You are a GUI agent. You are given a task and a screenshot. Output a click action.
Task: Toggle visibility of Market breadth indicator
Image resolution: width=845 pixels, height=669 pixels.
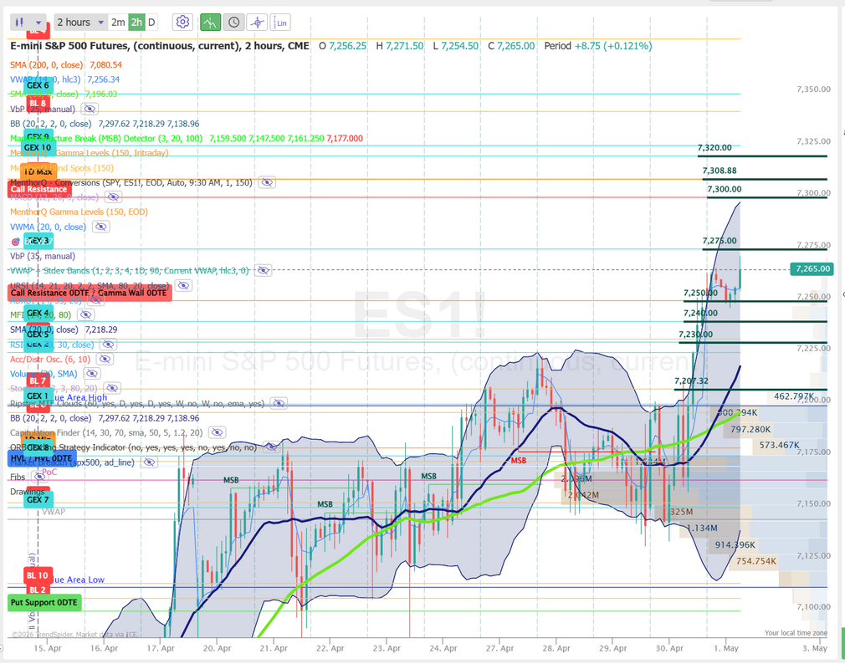[x=149, y=462]
